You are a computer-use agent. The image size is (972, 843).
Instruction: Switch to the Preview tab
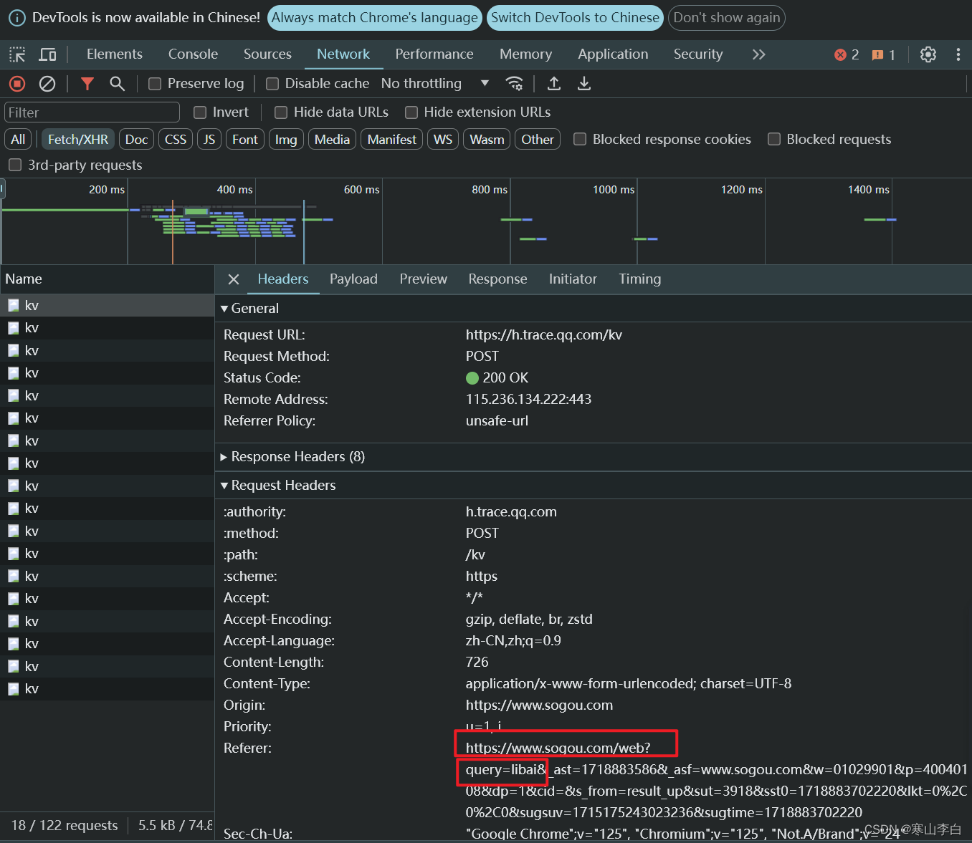pos(424,279)
